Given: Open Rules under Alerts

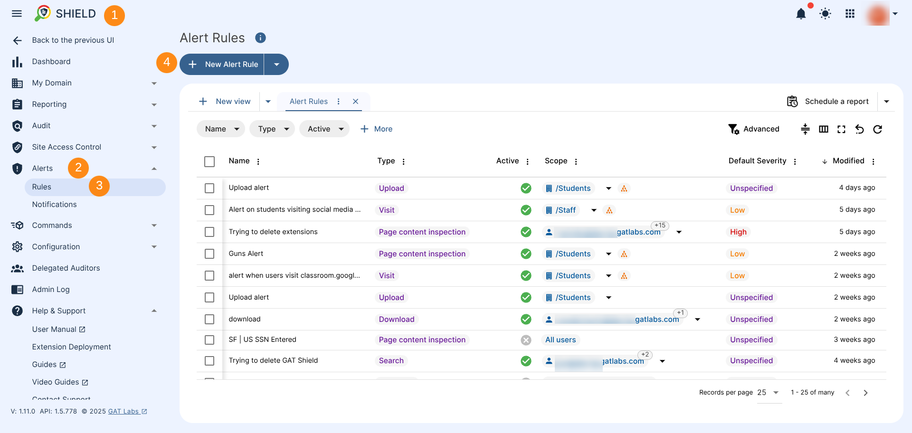Looking at the screenshot, I should (x=95, y=187).
